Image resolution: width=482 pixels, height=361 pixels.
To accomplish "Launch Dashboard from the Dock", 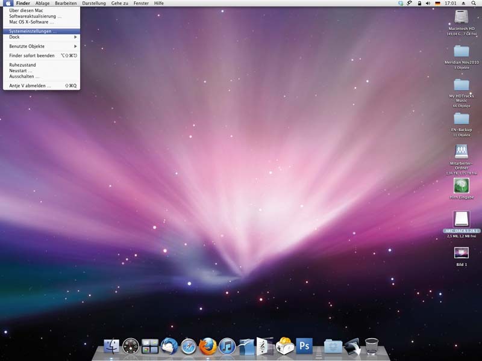I will click(x=130, y=347).
